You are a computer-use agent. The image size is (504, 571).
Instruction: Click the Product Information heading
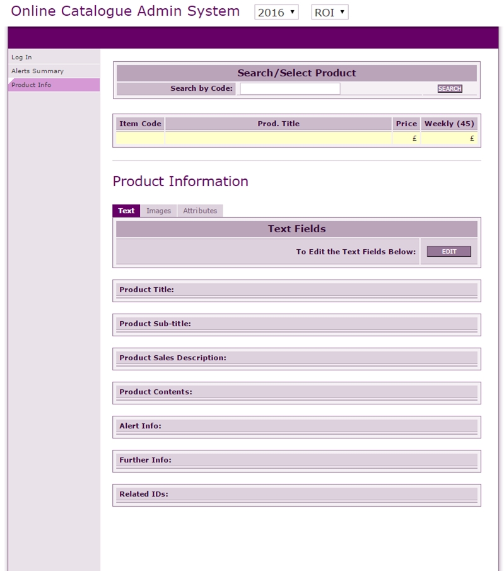coord(180,181)
